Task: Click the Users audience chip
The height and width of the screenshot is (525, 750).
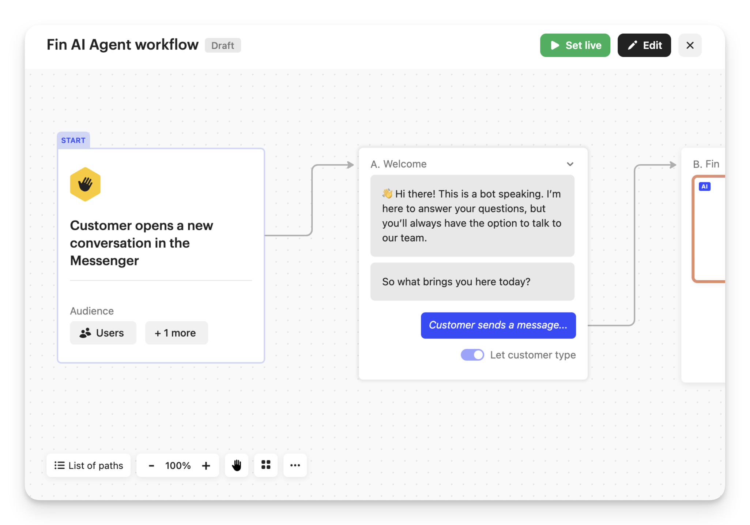Action: tap(103, 333)
